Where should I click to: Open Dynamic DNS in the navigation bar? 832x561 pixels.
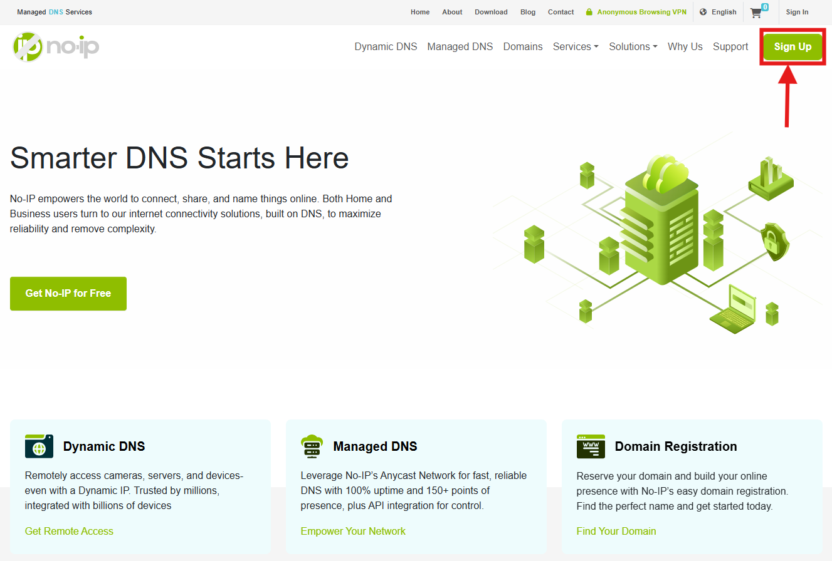click(386, 46)
